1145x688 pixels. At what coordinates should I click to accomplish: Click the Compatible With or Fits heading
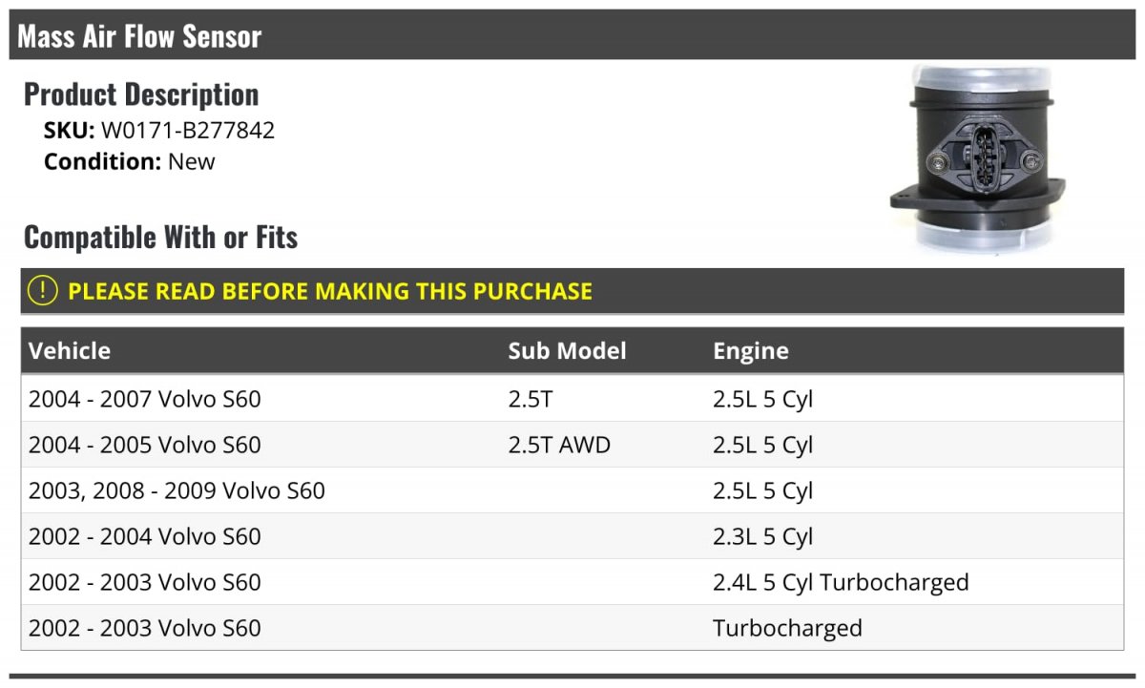160,237
